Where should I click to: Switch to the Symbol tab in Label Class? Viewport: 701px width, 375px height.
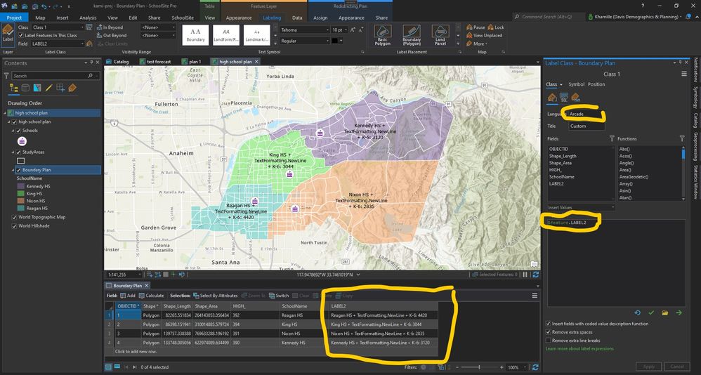[x=576, y=84]
